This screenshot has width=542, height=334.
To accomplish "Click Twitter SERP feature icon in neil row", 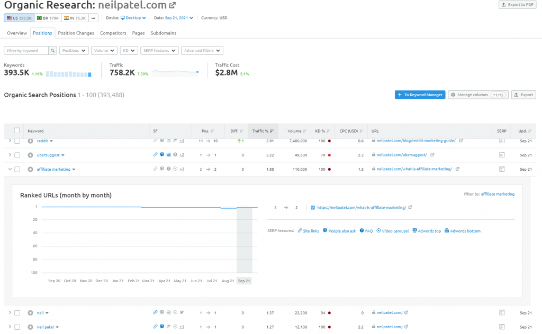I will click(182, 313).
